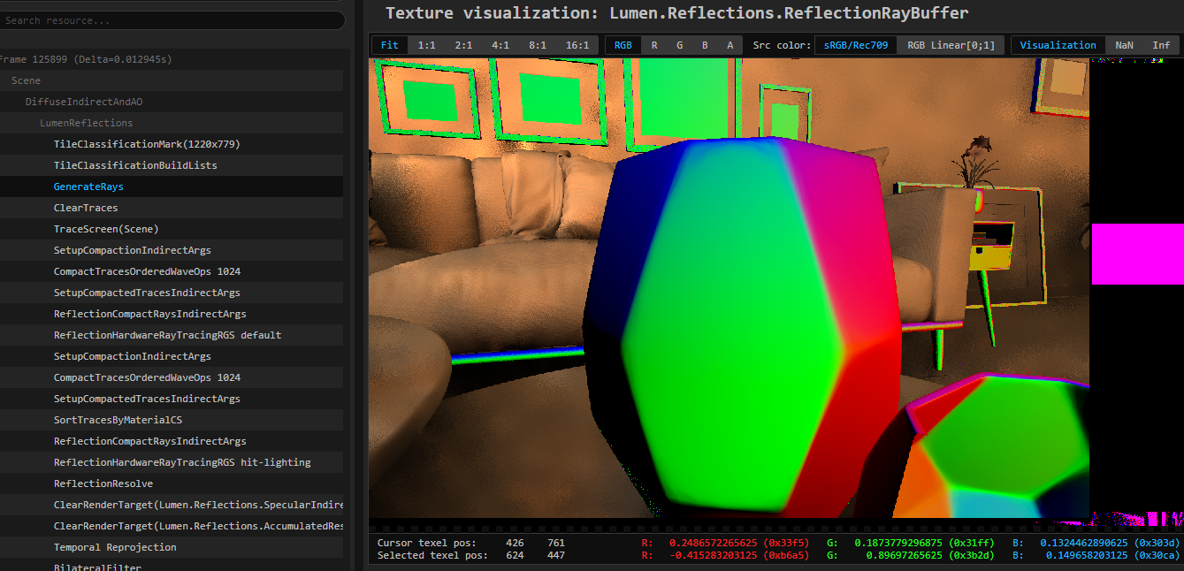The width and height of the screenshot is (1184, 571).
Task: Enable NaN highlighting
Action: point(1123,44)
